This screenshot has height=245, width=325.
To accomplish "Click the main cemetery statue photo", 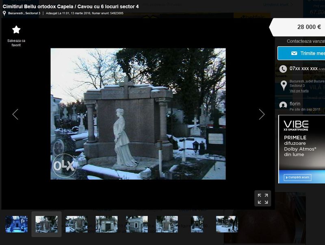I will [x=138, y=114].
